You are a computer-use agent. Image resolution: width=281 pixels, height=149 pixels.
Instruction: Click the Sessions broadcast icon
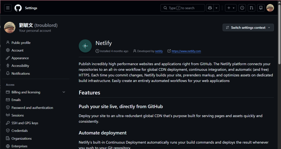pyautogui.click(x=8, y=115)
